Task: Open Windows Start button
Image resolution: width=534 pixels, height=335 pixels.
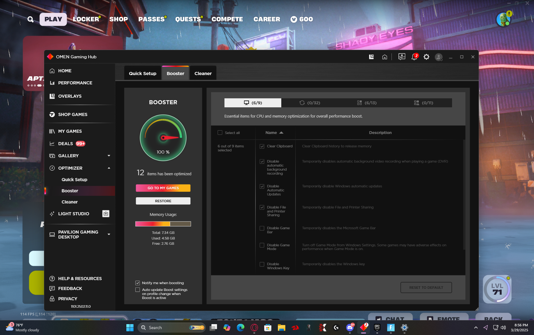Action: pyautogui.click(x=130, y=328)
